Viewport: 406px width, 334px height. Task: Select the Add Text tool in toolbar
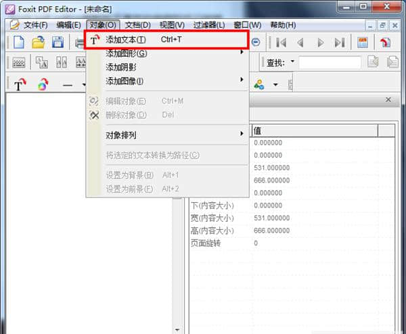(20, 85)
